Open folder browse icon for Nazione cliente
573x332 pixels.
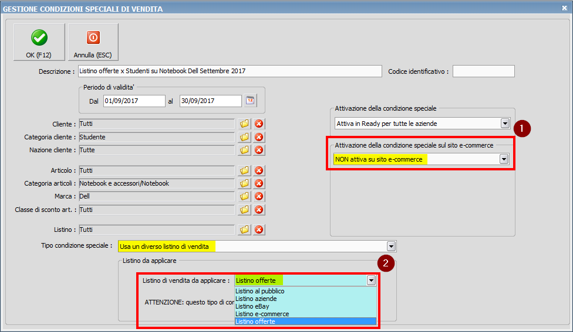[244, 150]
